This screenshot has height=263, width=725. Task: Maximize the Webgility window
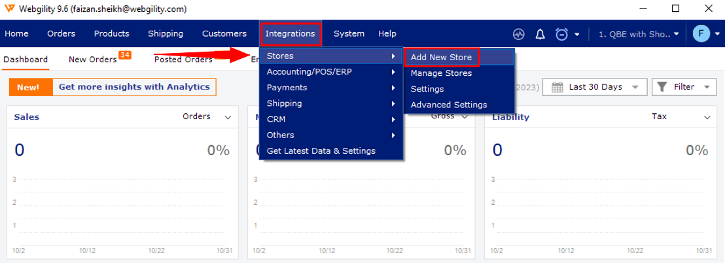point(676,9)
